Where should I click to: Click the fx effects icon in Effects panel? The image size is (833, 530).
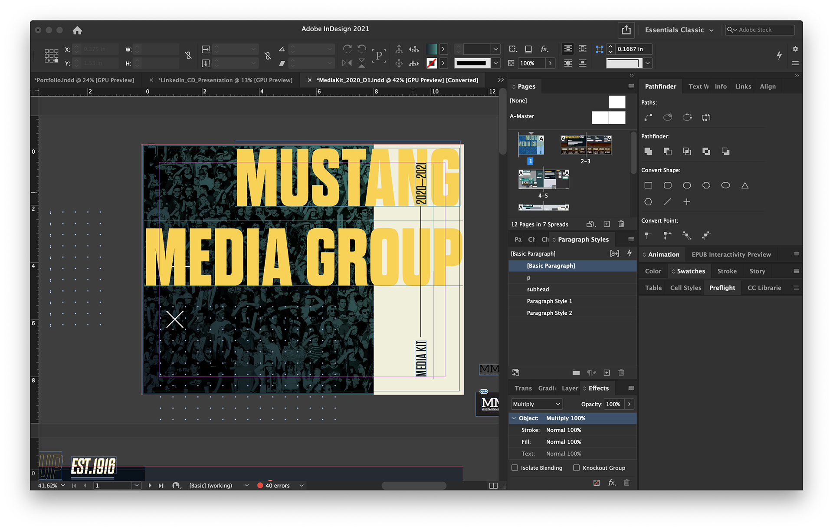612,482
